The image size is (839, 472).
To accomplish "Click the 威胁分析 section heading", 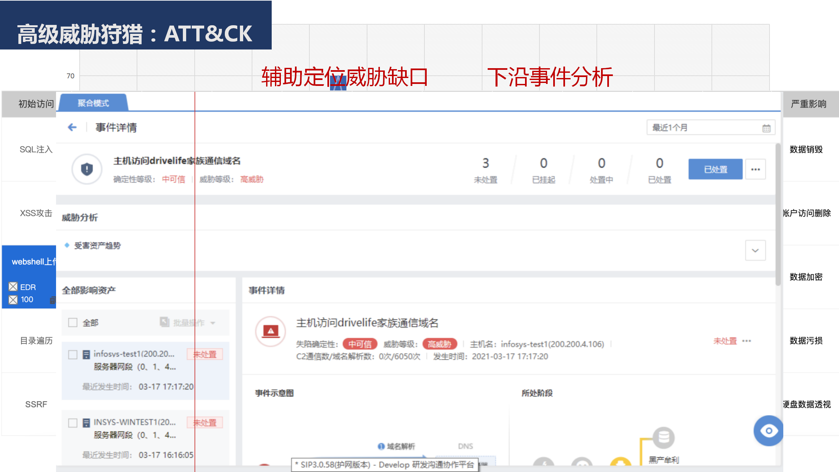I will [80, 217].
